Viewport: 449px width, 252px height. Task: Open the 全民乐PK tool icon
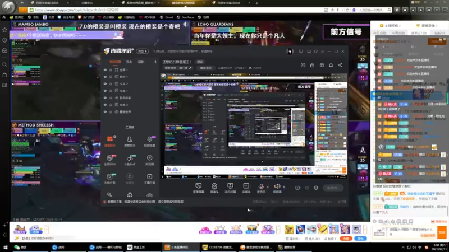click(110, 158)
